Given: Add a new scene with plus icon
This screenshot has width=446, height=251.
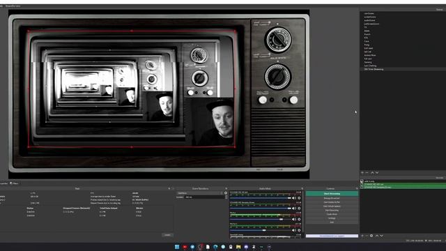Looking at the screenshot, I should (362, 172).
